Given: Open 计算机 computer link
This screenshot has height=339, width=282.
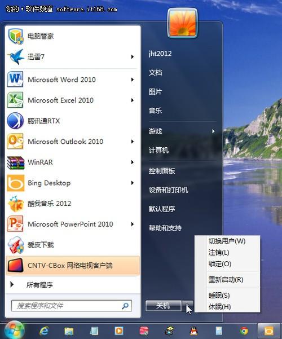Looking at the screenshot, I should (x=158, y=150).
